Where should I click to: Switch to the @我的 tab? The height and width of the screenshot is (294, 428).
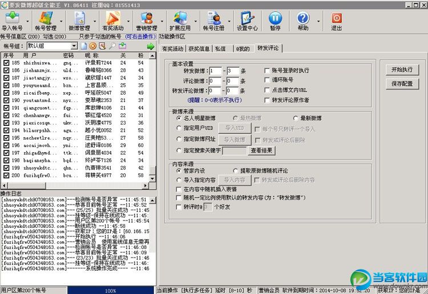tap(243, 49)
